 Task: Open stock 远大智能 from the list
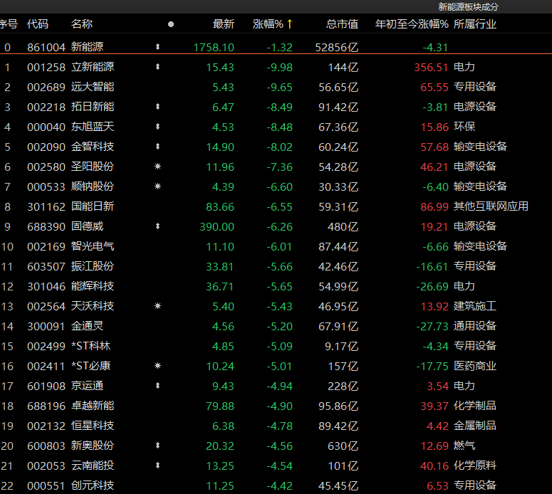[x=93, y=87]
